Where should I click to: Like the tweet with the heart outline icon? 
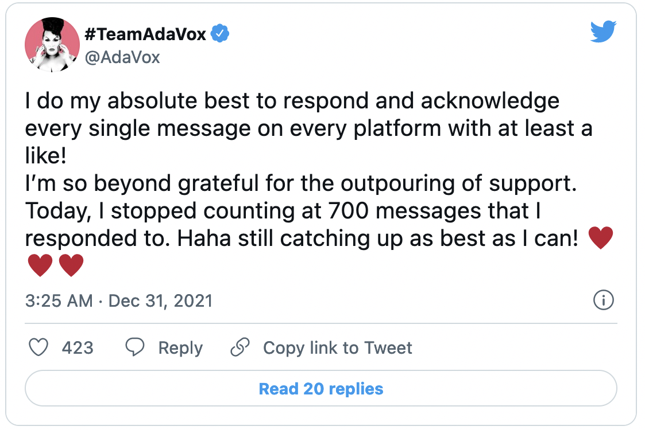tap(38, 347)
